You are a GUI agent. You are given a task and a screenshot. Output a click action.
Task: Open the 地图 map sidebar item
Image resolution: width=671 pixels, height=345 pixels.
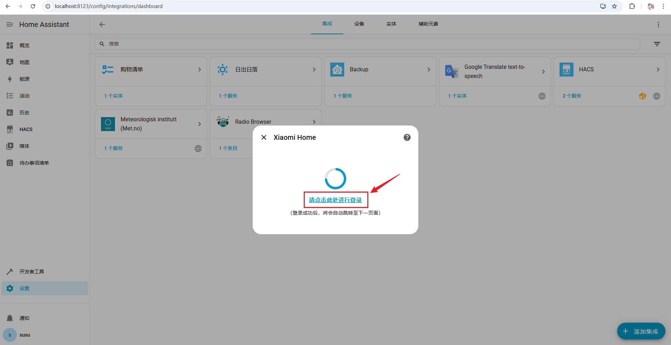pos(45,62)
